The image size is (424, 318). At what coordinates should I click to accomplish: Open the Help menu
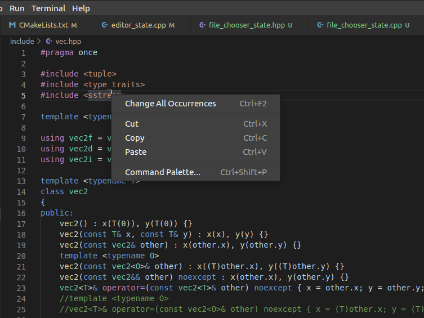tap(81, 8)
